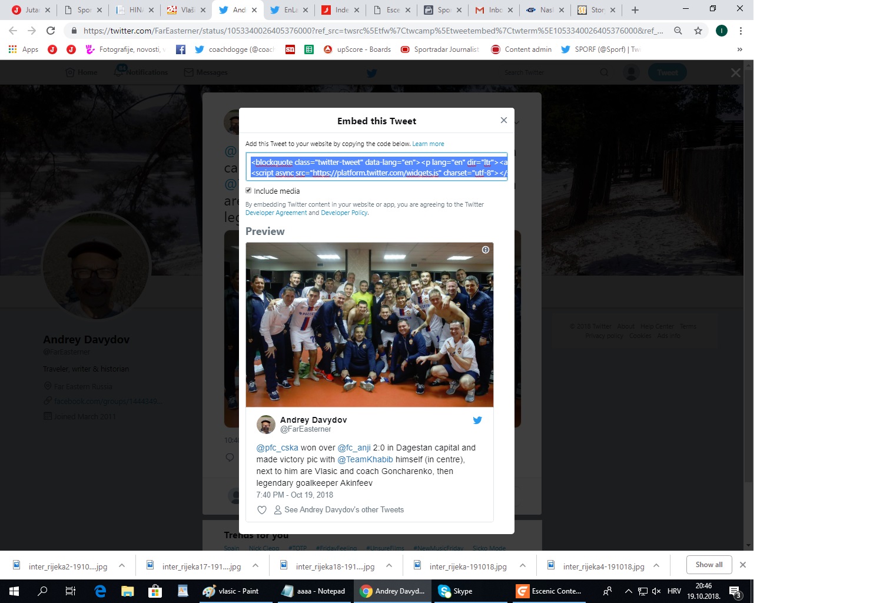Viewport: 883px width, 603px height.
Task: Close the Embed this Tweet dialog
Action: pyautogui.click(x=503, y=120)
